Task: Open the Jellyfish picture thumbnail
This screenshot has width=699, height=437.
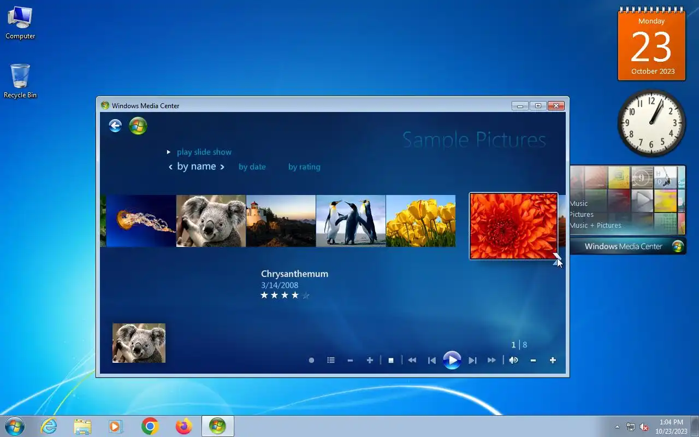Action: (141, 221)
